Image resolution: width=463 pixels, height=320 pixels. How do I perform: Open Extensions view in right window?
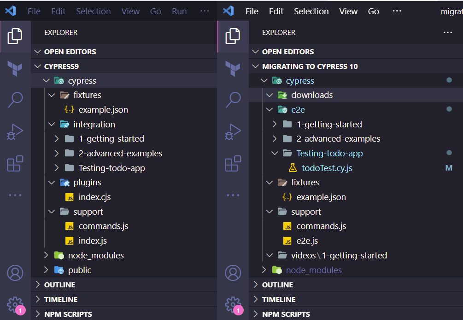233,164
